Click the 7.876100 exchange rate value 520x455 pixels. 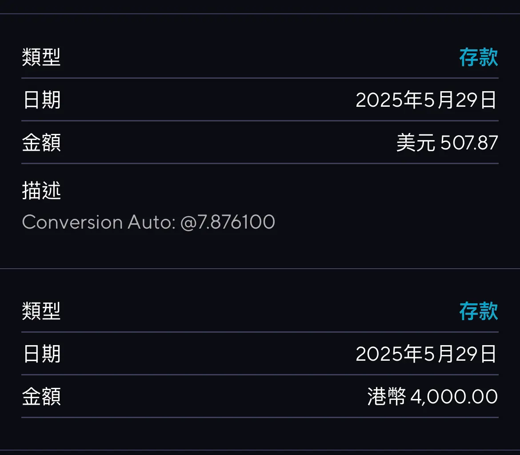coord(236,222)
